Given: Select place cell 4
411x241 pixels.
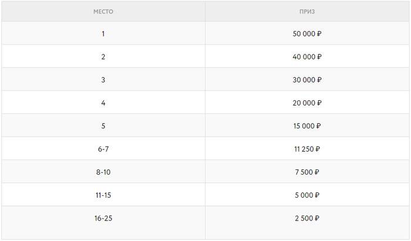Looking at the screenshot, I should tap(103, 103).
